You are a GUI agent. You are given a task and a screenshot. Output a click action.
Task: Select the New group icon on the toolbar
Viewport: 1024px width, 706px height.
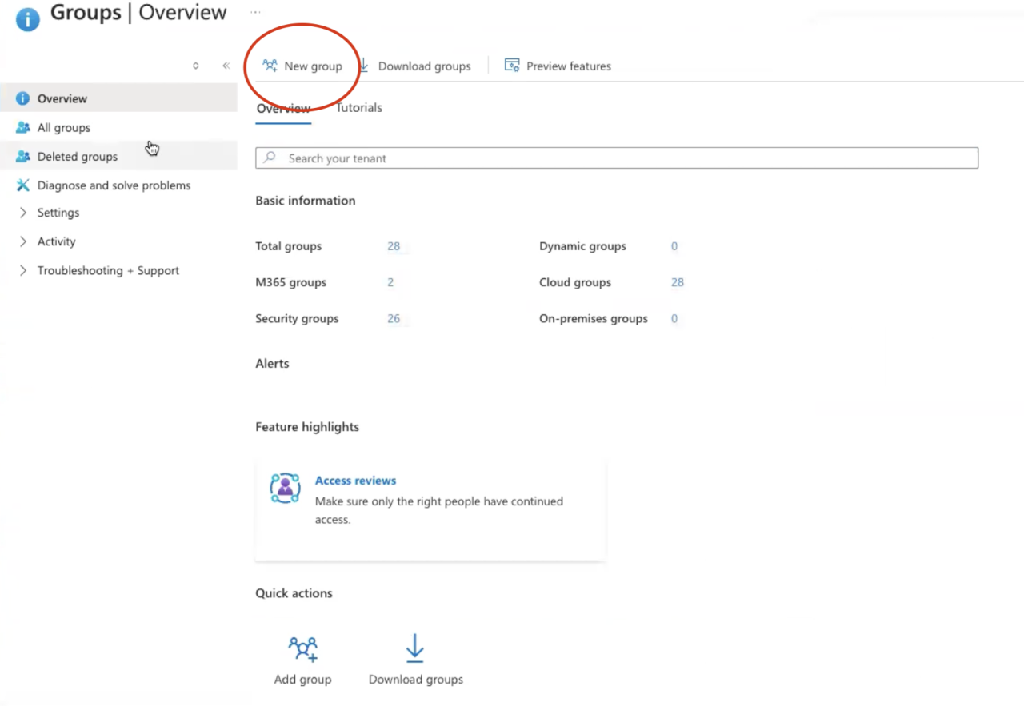[270, 66]
